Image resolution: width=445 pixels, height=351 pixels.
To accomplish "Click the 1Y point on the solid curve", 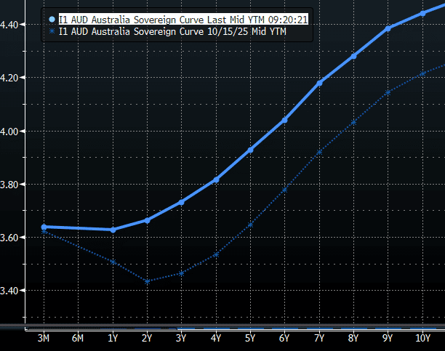I will [x=113, y=230].
